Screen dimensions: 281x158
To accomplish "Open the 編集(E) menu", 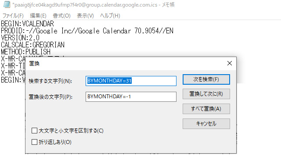I will click(x=38, y=16).
